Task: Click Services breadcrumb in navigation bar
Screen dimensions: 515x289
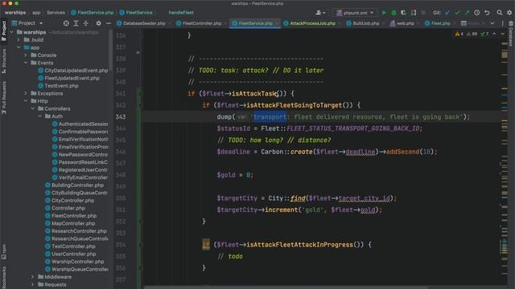Action: tap(56, 13)
